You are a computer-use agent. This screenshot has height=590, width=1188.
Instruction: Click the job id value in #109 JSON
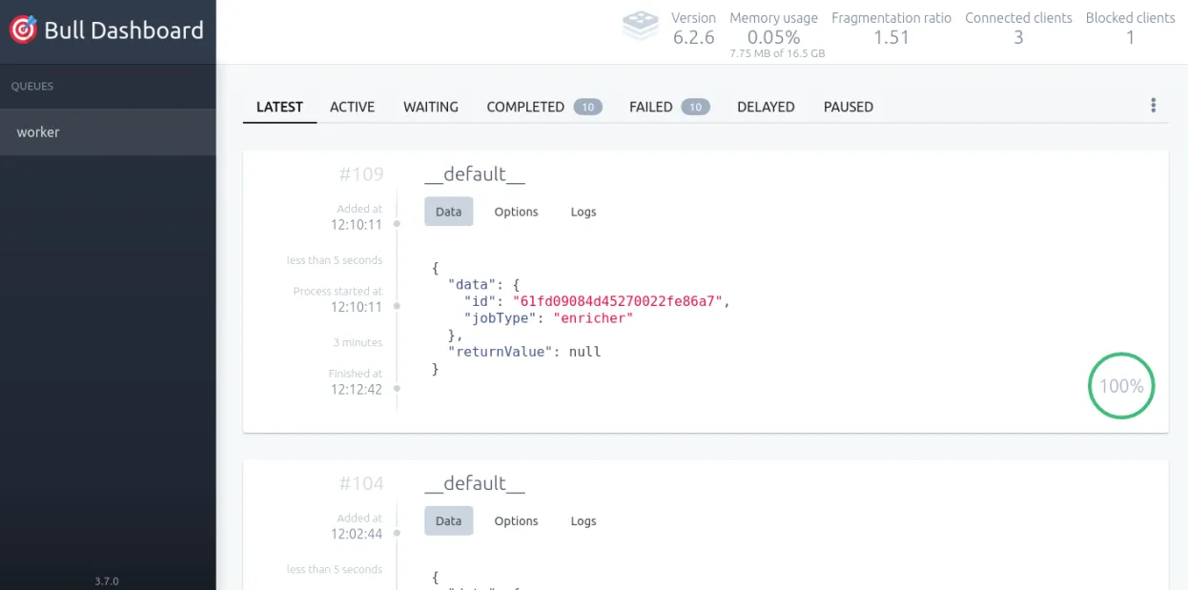(620, 301)
